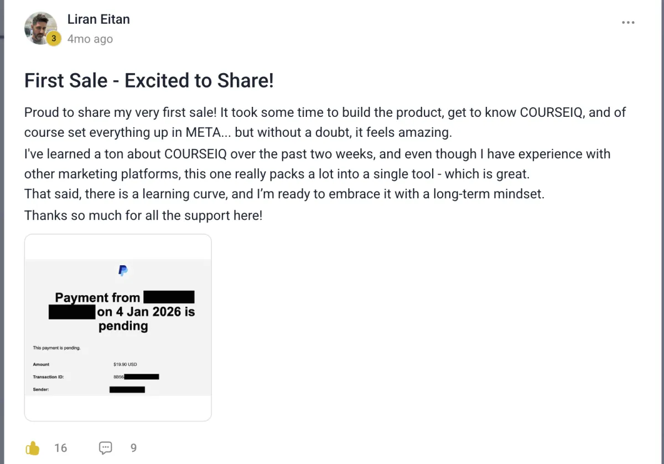Screen dimensions: 664x464
Task: Click the "Sender:" label in receipt
Action: click(41, 389)
